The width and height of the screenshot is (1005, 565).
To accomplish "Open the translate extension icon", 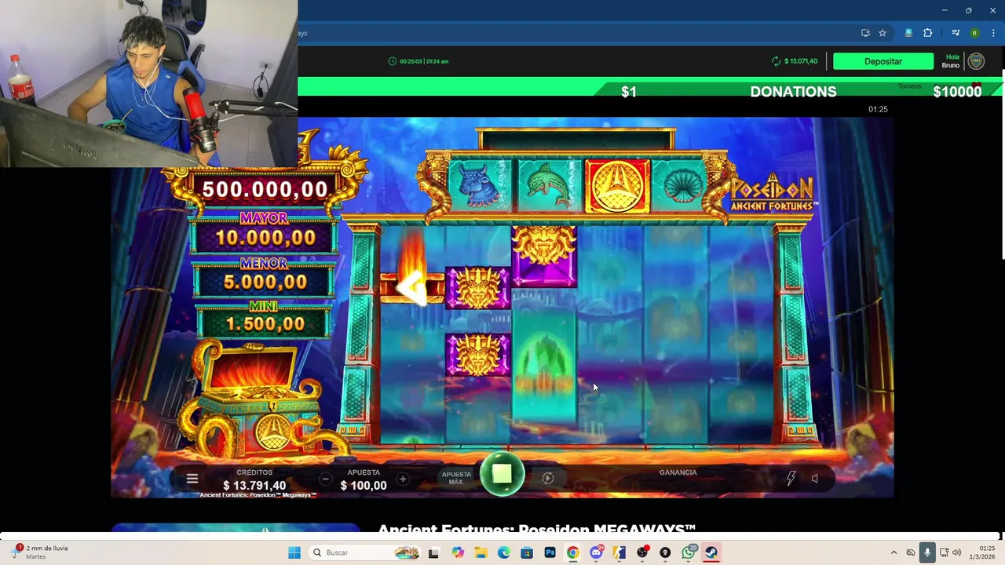I will coord(908,33).
